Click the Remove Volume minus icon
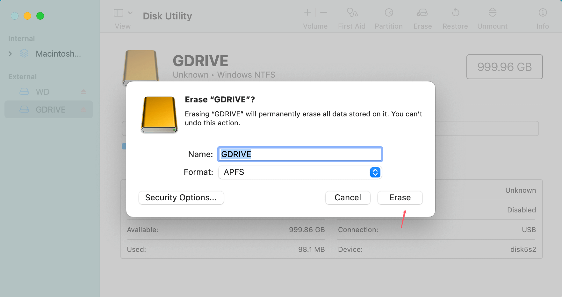 (323, 13)
